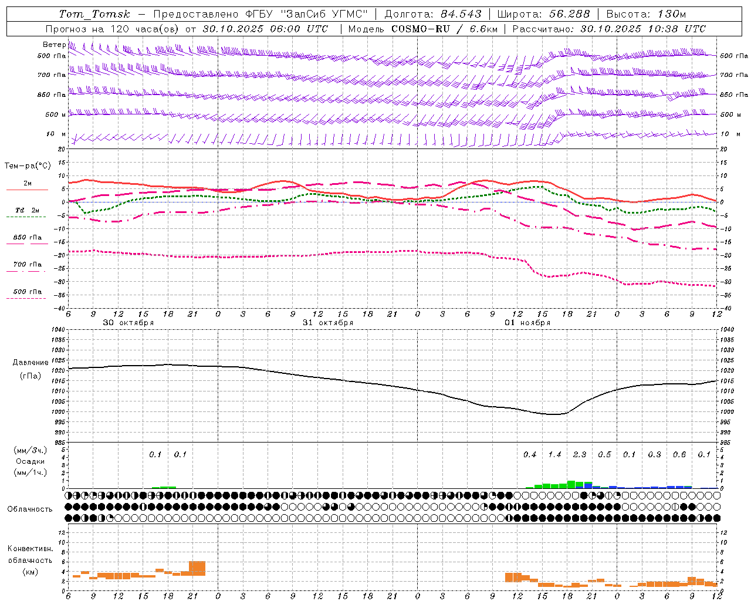The image size is (751, 601).
Task: Click the '0.4' precipitation amount value
Action: [530, 454]
